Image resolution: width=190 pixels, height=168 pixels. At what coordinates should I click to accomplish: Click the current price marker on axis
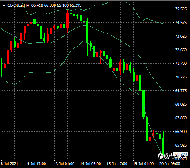tap(181, 154)
